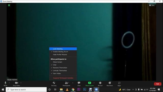Toggle Start Video permission
Viewport: 163px width, 92px height.
click(x=63, y=73)
